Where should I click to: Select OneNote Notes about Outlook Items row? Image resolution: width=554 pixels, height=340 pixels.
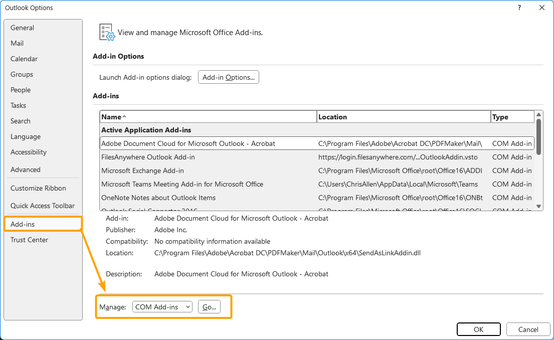(x=317, y=198)
